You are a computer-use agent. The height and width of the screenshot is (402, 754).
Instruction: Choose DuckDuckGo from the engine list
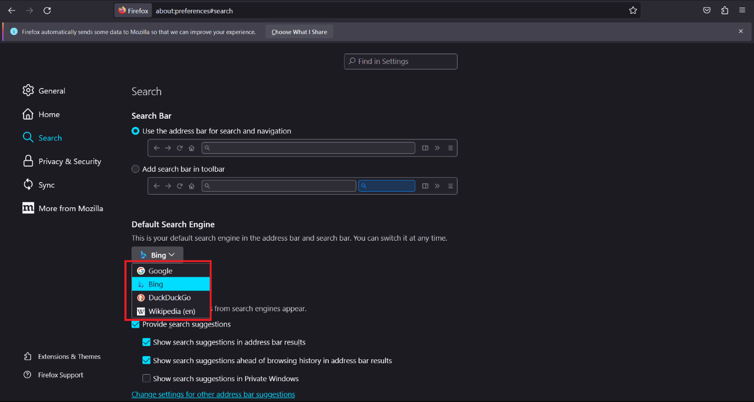[171, 298]
